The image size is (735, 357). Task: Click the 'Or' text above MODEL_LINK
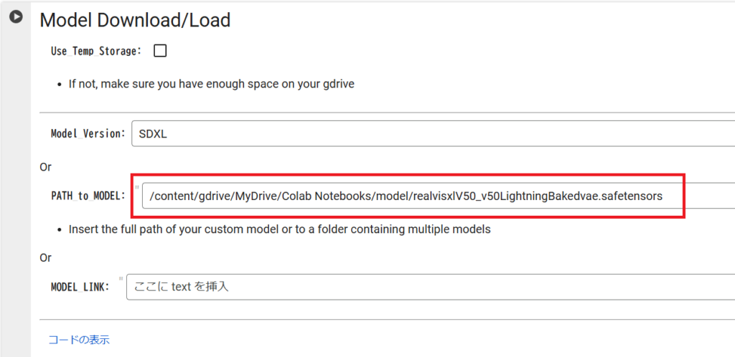click(x=45, y=257)
